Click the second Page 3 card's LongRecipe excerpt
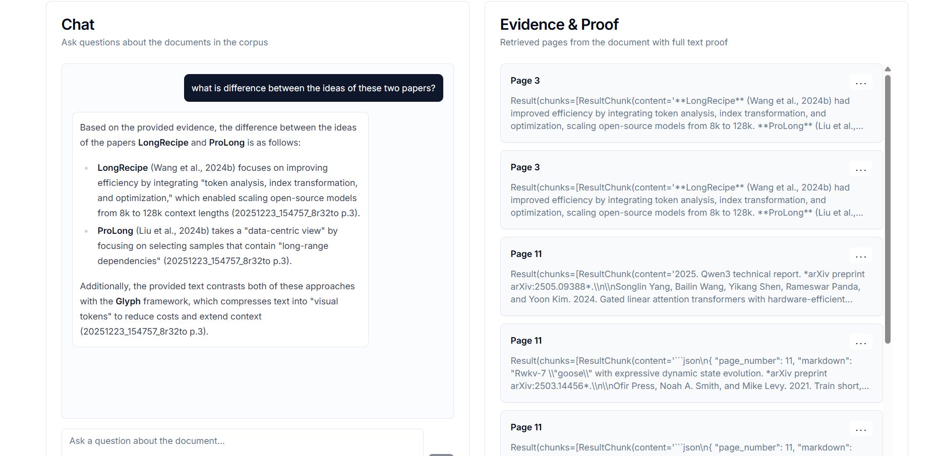 tap(687, 200)
